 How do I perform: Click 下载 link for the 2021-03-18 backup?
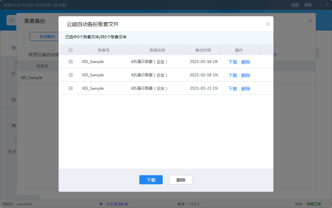[x=232, y=75]
